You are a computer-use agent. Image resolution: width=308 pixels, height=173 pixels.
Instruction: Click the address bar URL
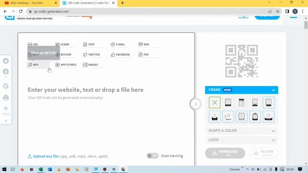pyautogui.click(x=51, y=12)
